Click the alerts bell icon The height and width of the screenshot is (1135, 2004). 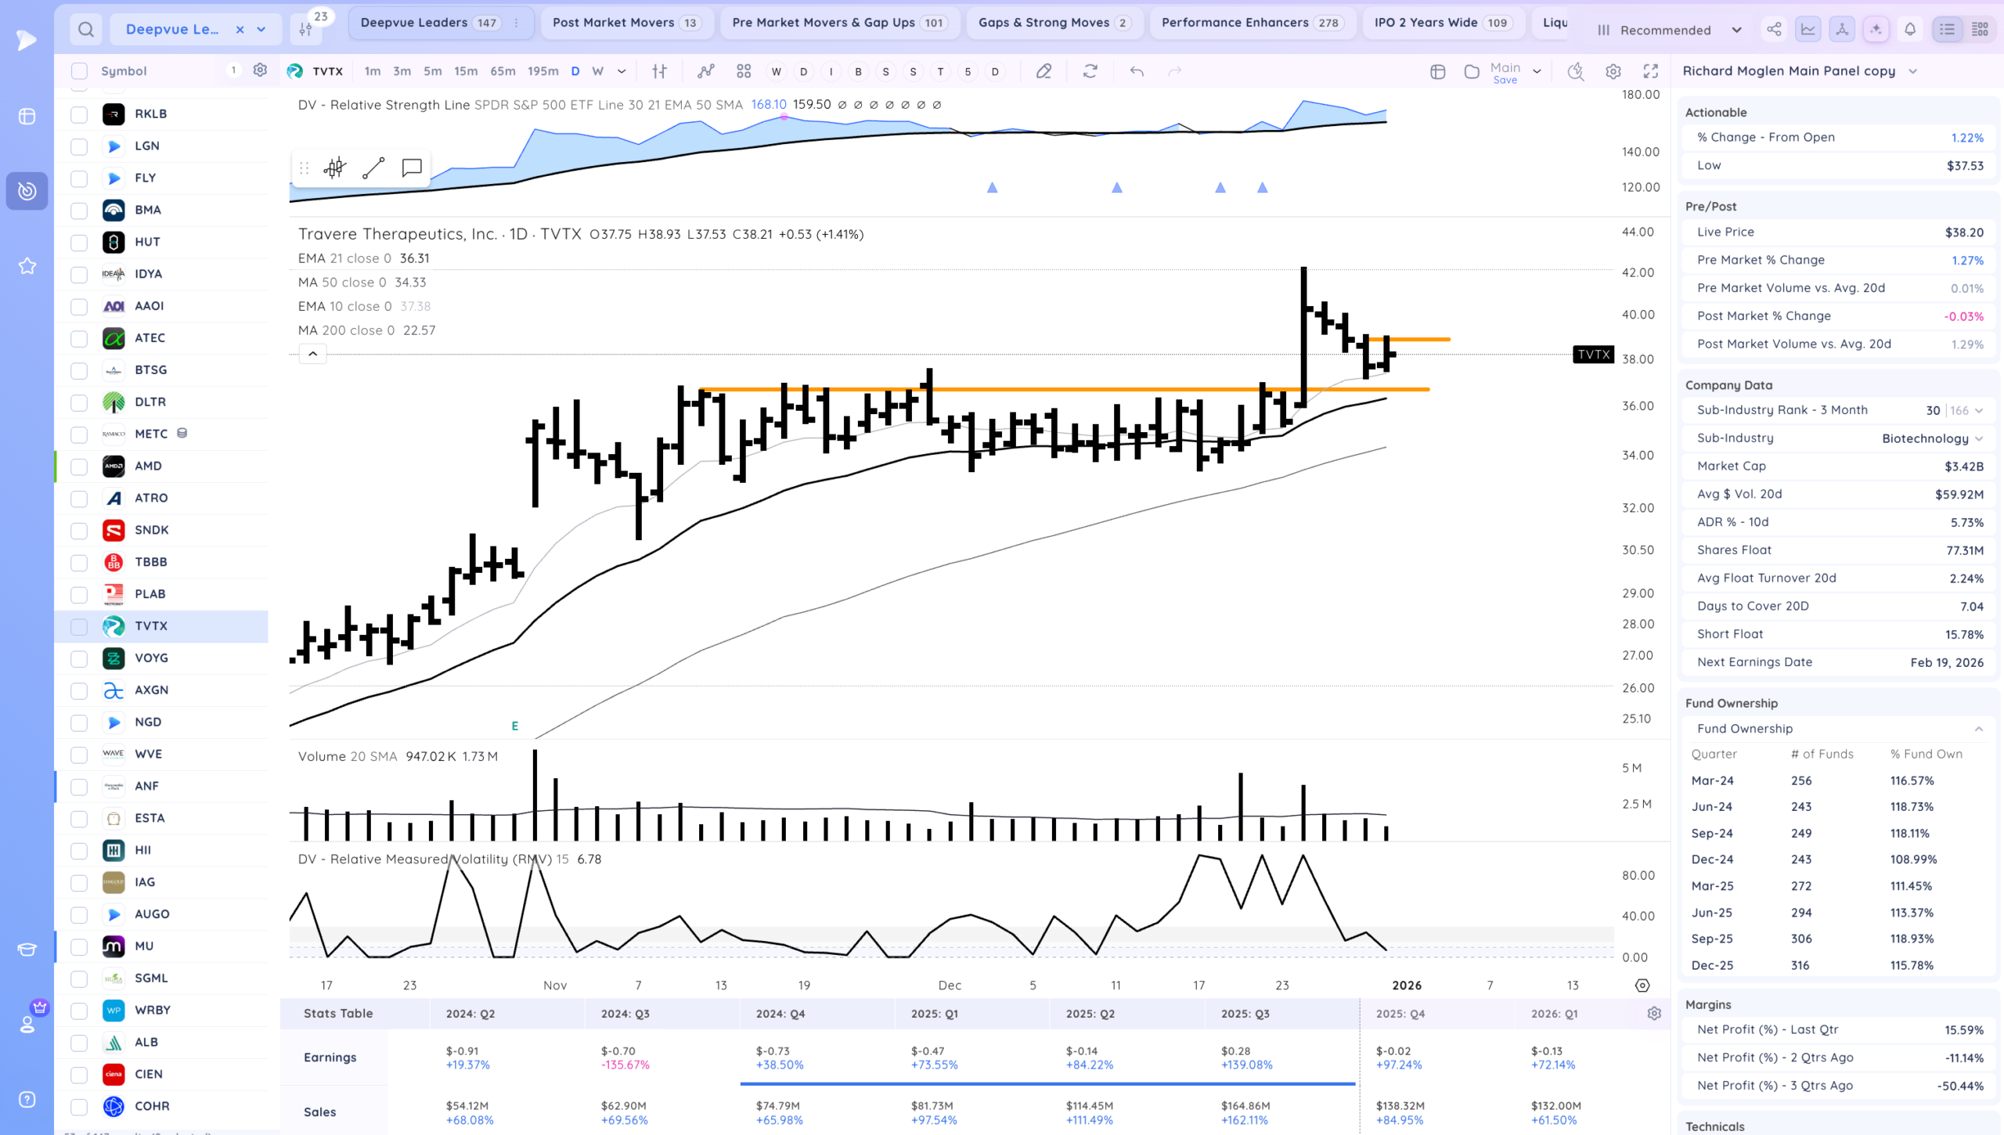point(1910,30)
